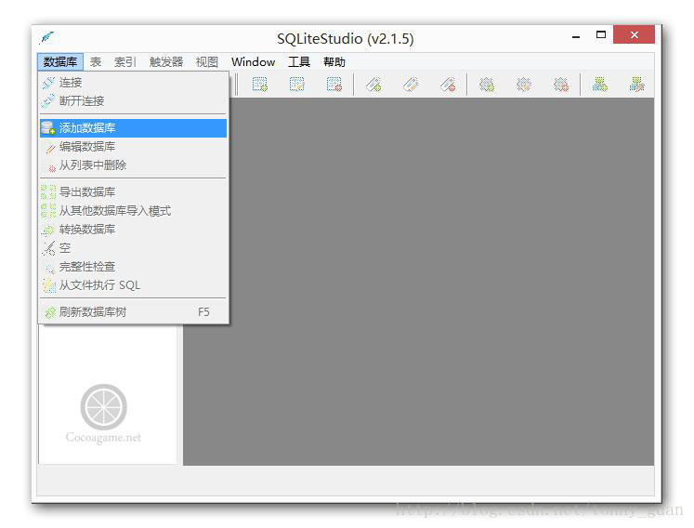Click the icon beside 转换数据库
The height and width of the screenshot is (528, 694).
click(x=48, y=230)
